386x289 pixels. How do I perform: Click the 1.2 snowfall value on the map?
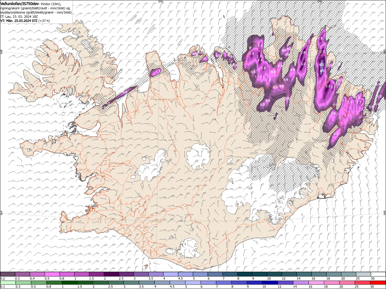[x=268, y=79]
